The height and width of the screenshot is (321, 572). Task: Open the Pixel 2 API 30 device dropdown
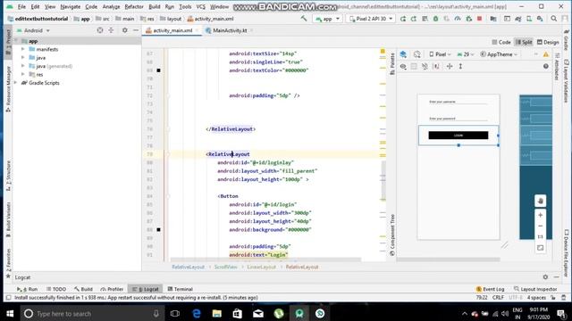tap(371, 19)
